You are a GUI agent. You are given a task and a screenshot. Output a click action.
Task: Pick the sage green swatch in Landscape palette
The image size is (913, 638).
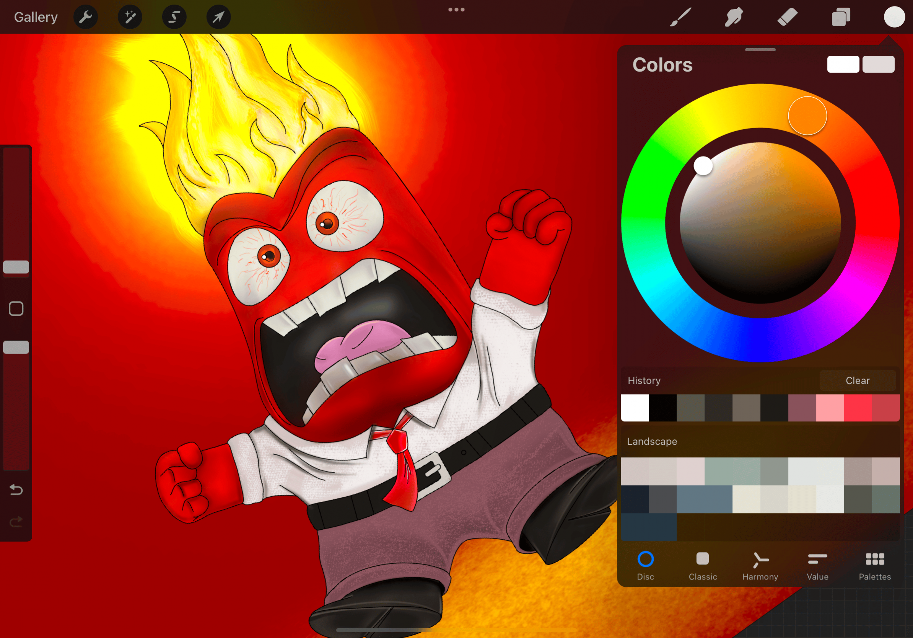click(x=732, y=471)
